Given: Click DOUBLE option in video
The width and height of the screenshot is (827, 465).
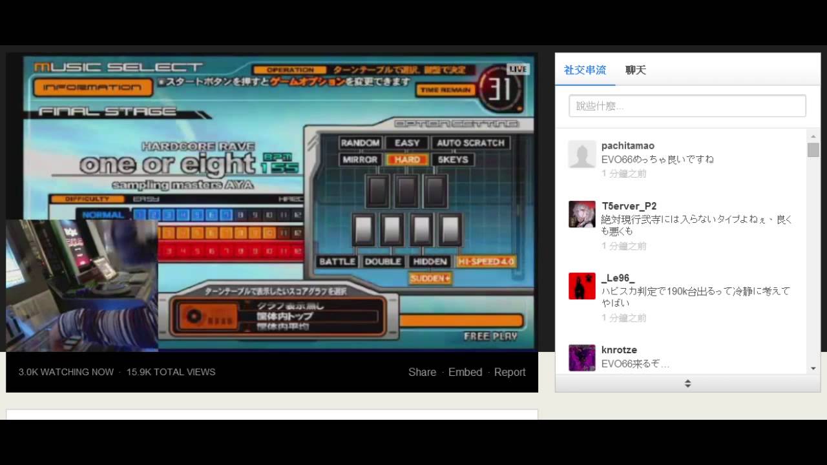Looking at the screenshot, I should click(383, 262).
